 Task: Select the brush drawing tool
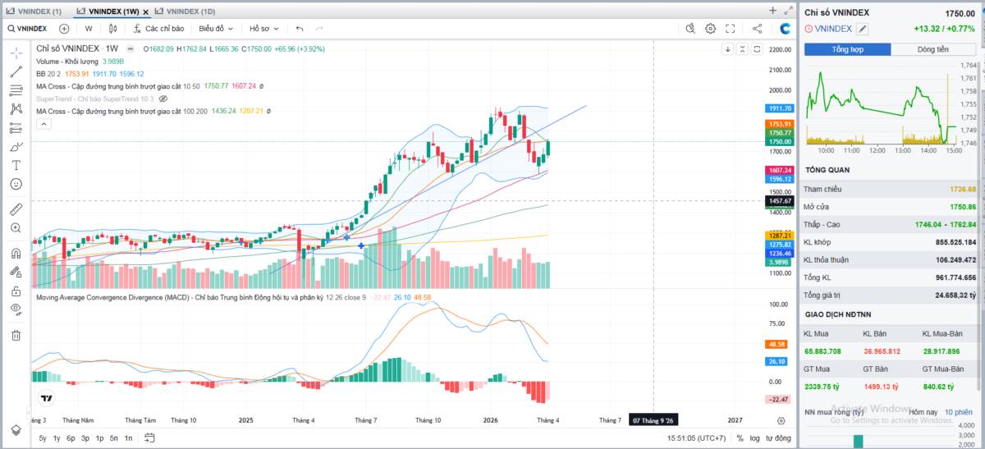tap(16, 146)
